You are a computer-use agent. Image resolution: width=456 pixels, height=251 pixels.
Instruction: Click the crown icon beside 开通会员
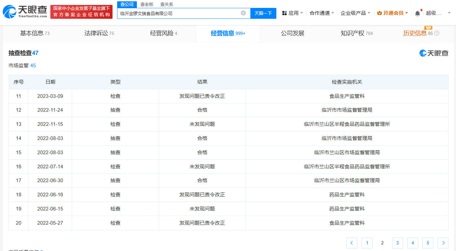(x=379, y=13)
